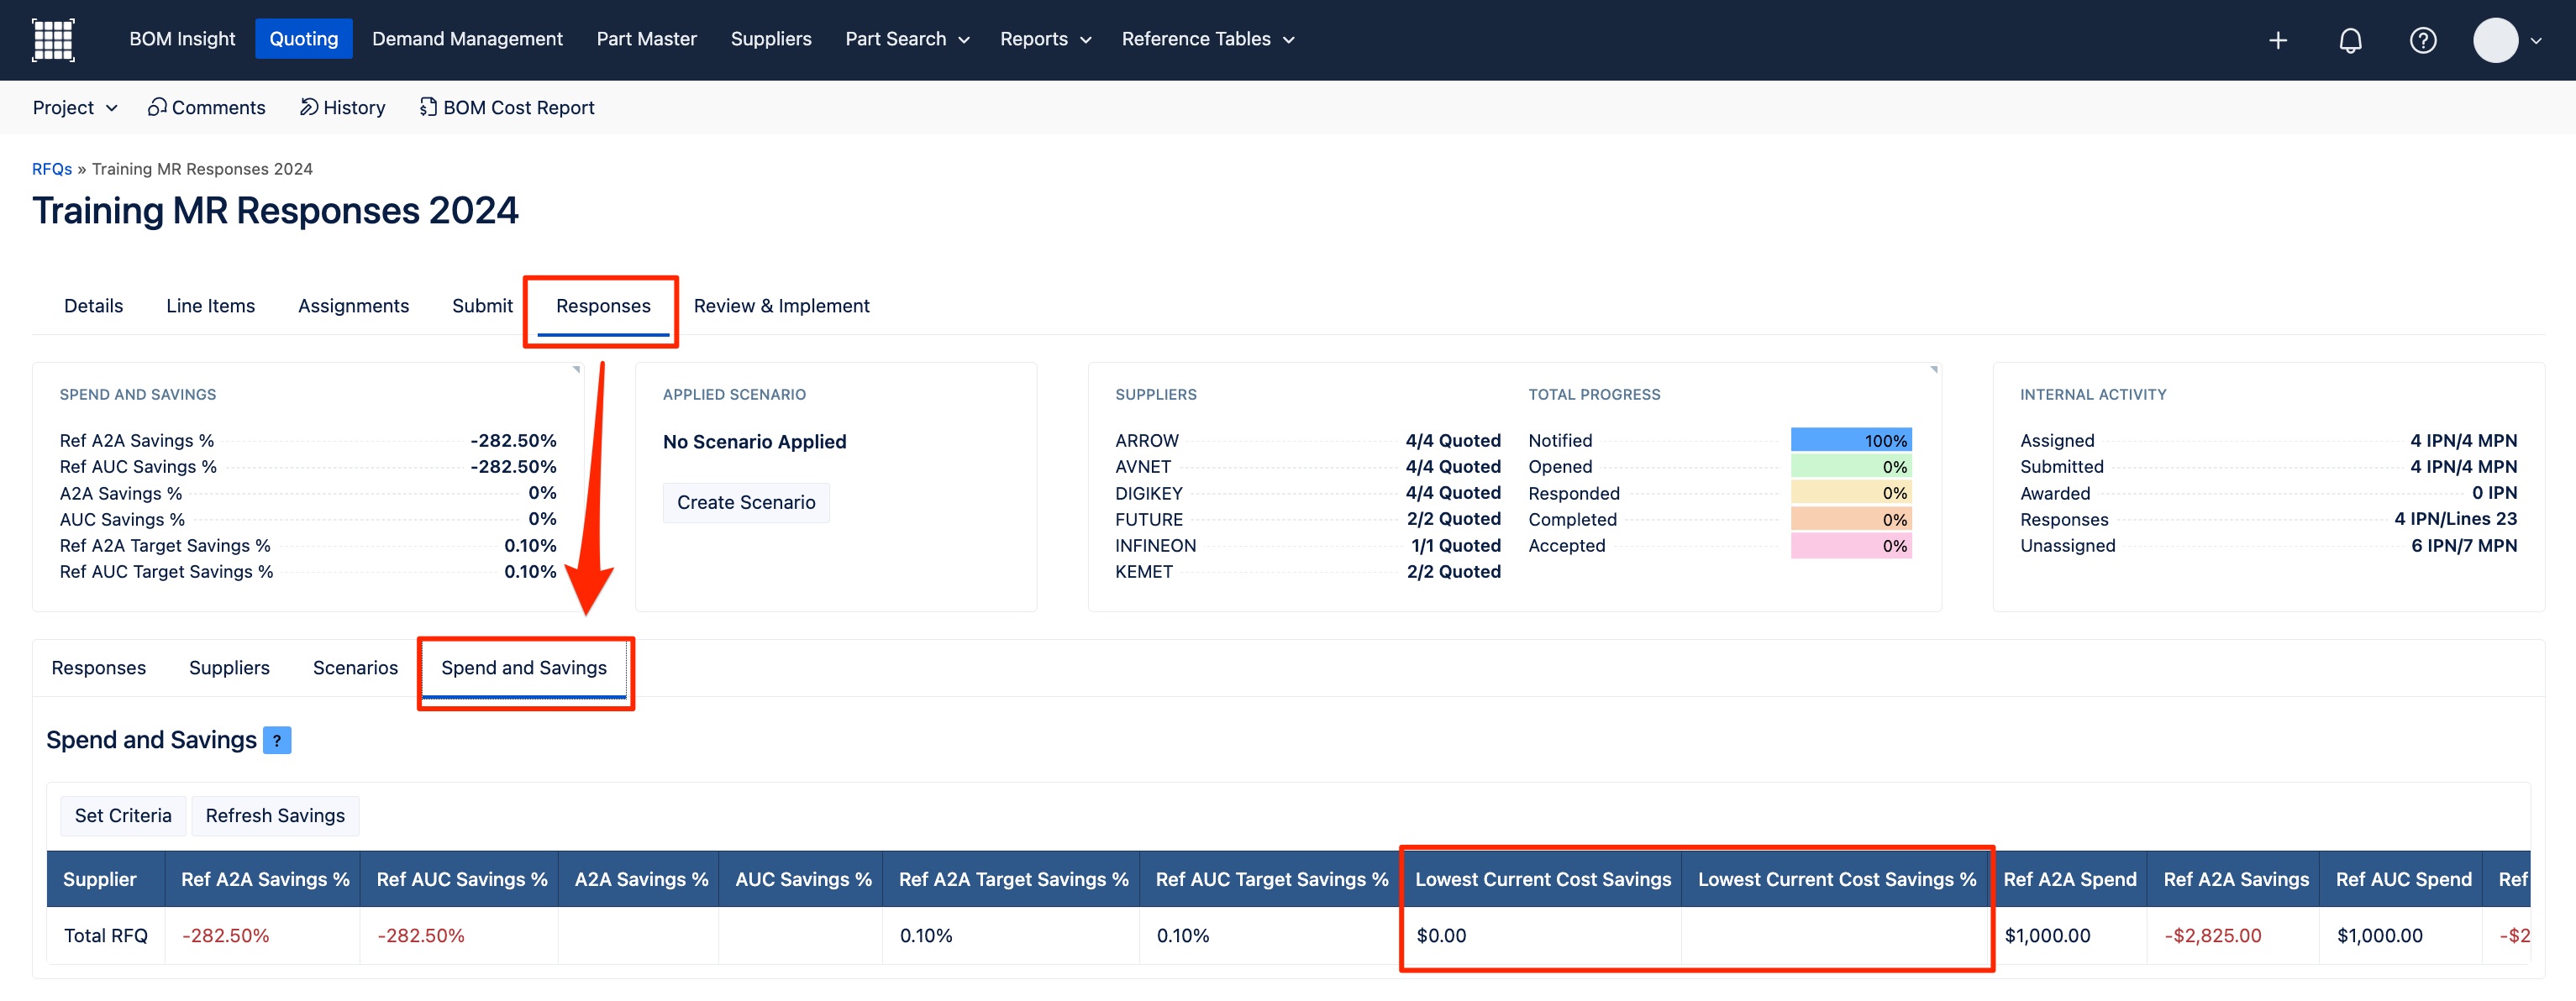Viewport: 2576px width, 1001px height.
Task: Open Suppliers in top navbar
Action: tap(771, 39)
